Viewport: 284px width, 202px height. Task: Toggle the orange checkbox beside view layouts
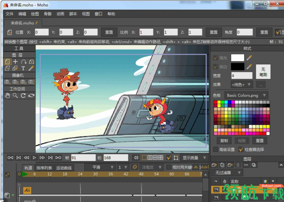tap(169, 158)
